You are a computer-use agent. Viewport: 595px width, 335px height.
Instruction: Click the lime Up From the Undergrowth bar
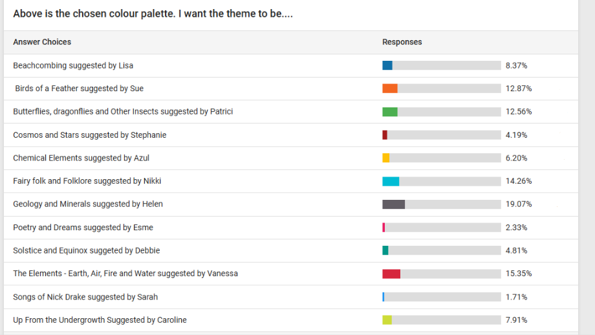point(387,320)
